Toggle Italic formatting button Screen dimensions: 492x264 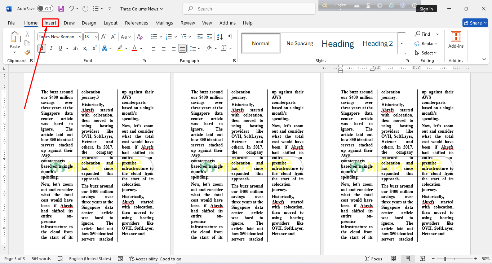tap(51, 48)
